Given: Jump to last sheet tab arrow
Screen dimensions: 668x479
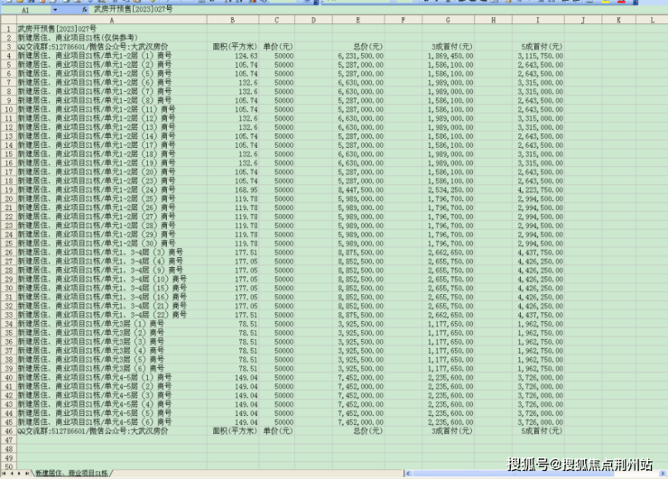Looking at the screenshot, I should 27,474.
